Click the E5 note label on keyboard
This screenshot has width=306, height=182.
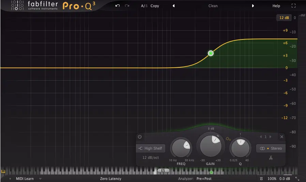(163, 170)
